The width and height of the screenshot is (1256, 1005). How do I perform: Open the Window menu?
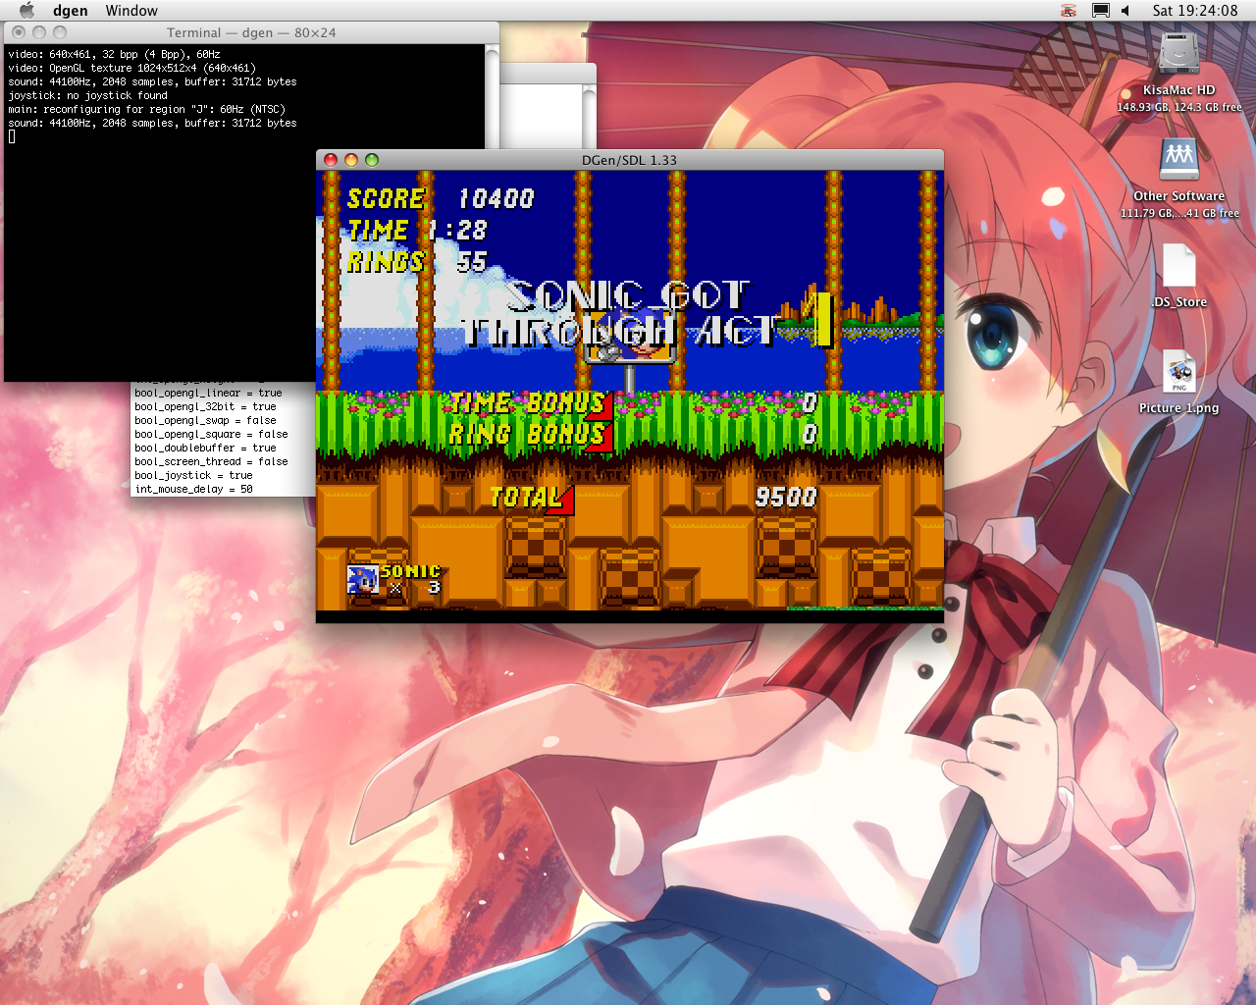tap(131, 11)
